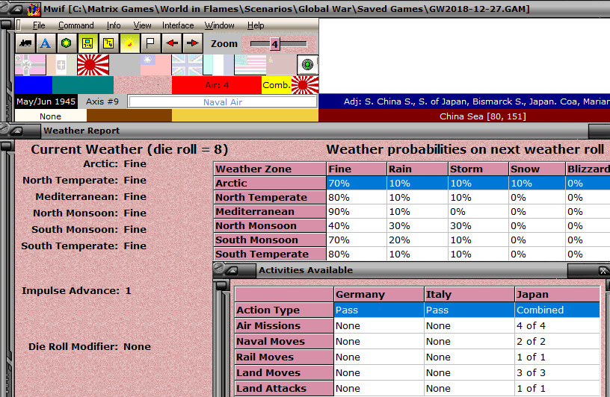Click the red left arrow button

pos(172,43)
